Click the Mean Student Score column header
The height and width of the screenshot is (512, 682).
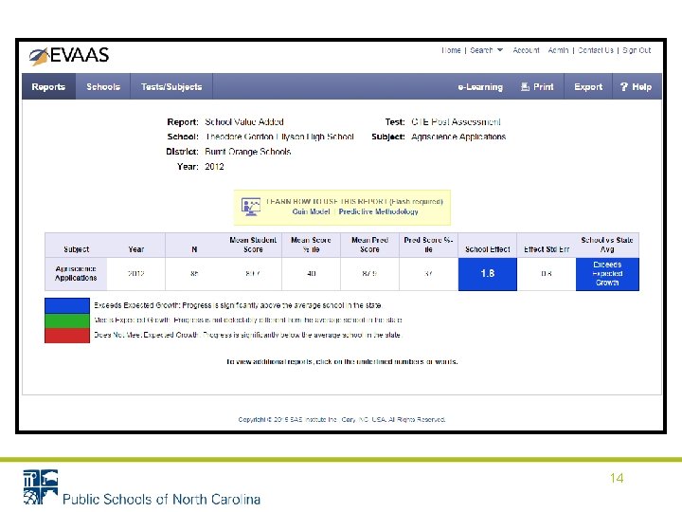tap(253, 245)
